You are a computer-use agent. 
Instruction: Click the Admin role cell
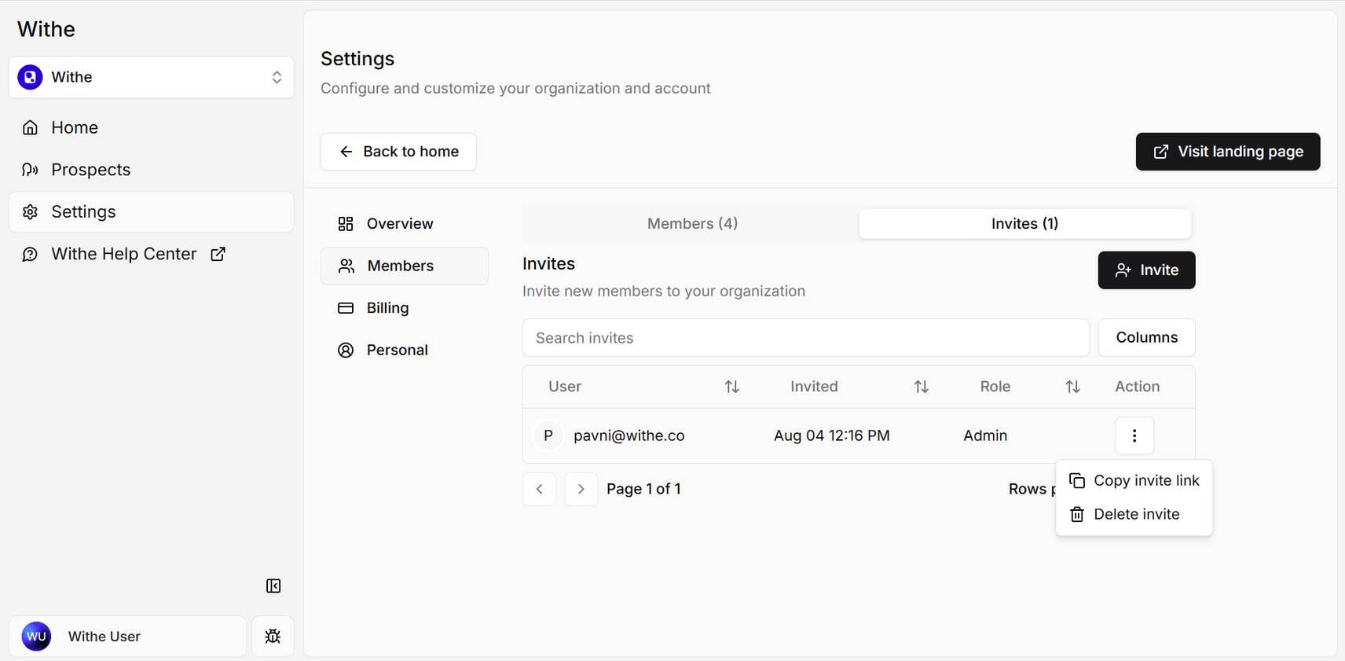pos(986,435)
